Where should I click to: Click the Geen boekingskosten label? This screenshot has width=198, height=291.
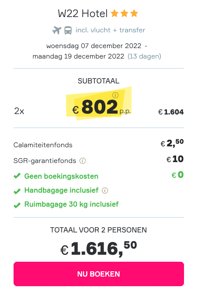(x=61, y=177)
